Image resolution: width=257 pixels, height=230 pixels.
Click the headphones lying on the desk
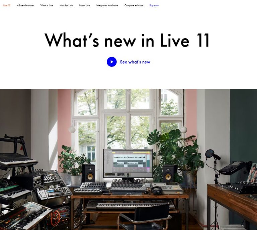click(156, 190)
